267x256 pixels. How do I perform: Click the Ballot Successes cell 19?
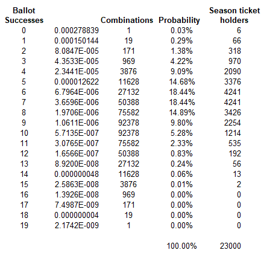tap(24, 225)
